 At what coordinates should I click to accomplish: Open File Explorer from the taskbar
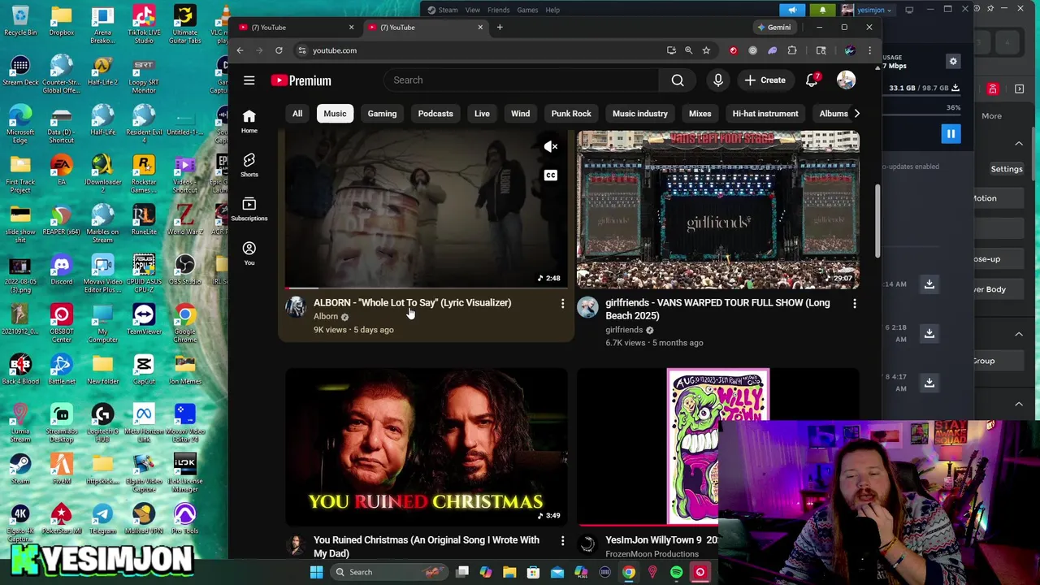point(509,572)
